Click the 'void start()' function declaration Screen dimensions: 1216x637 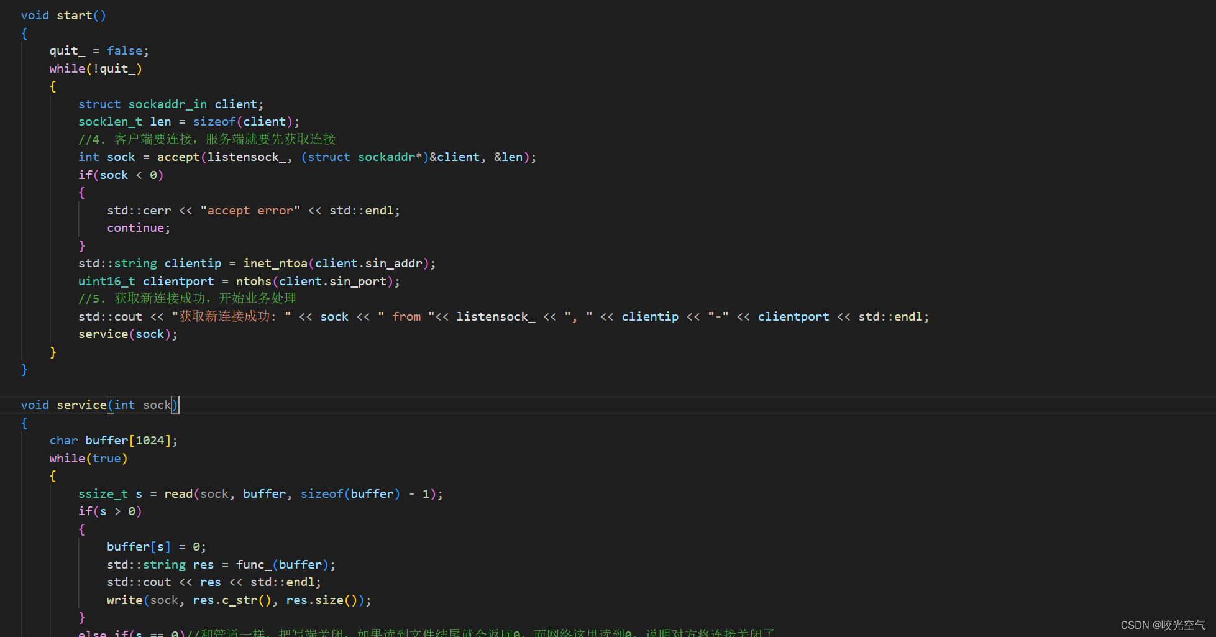[63, 16]
